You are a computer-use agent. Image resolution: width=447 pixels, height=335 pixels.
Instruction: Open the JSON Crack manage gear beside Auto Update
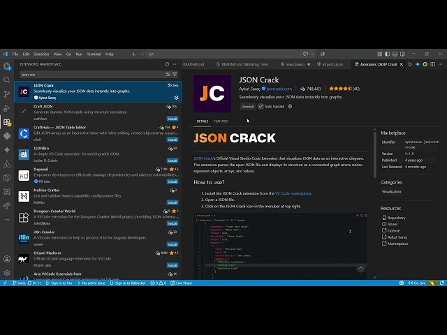tap(290, 106)
